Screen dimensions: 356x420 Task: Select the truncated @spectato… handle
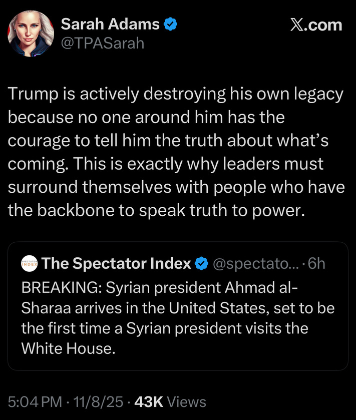click(x=256, y=263)
